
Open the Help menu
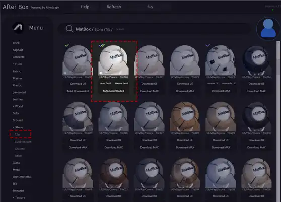tap(85, 7)
